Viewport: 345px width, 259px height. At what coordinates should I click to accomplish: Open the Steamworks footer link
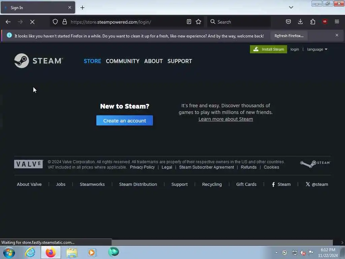click(x=92, y=184)
